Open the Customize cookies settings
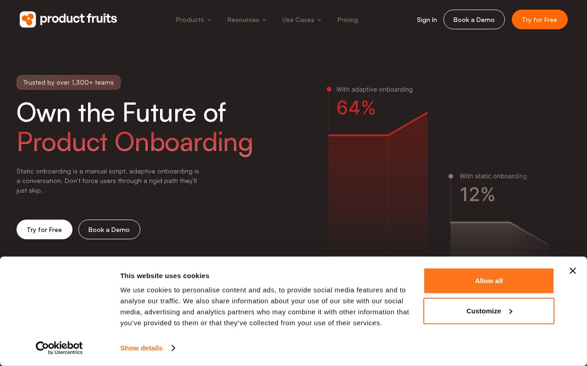The width and height of the screenshot is (587, 366). point(484,311)
